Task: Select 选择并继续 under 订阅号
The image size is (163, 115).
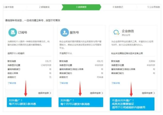Action: click(x=43, y=93)
